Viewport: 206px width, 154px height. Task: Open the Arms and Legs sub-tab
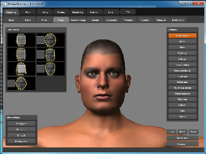pyautogui.click(x=78, y=20)
